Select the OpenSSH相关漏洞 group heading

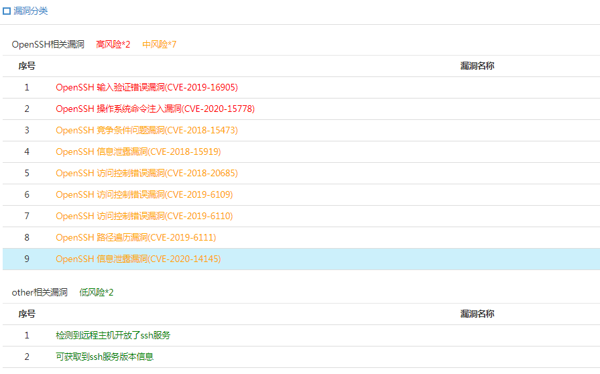click(48, 44)
